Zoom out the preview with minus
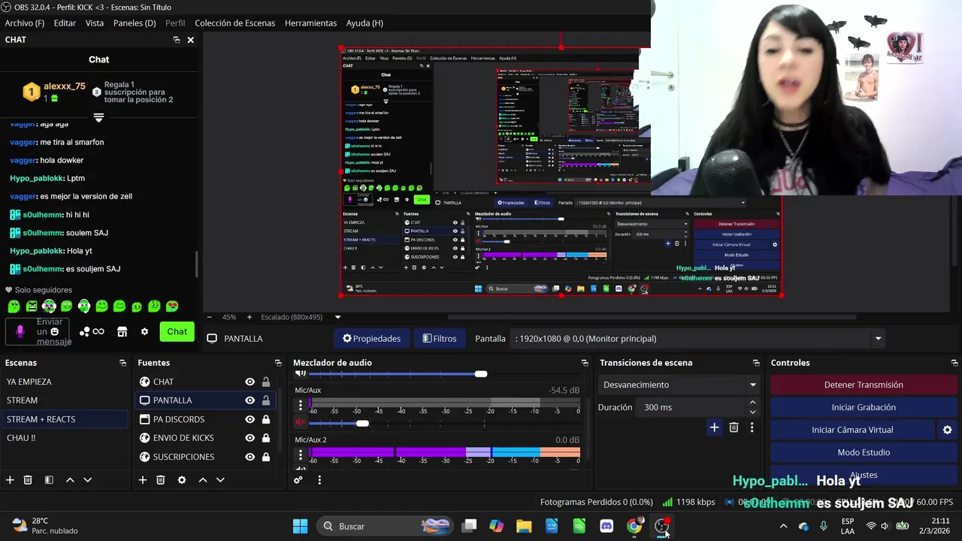 click(209, 317)
